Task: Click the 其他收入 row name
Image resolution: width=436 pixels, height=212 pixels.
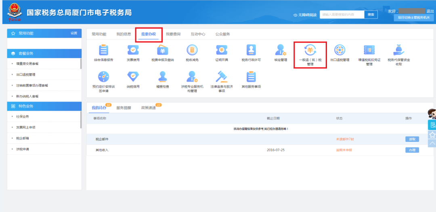Action: pyautogui.click(x=102, y=150)
